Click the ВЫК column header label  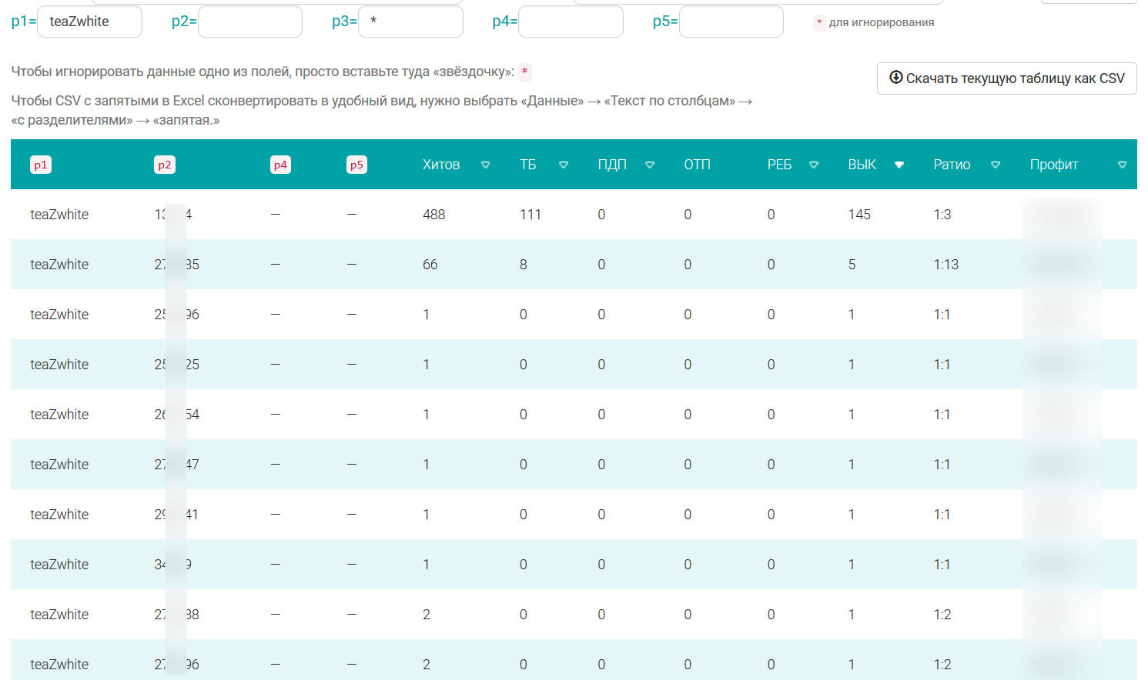(862, 165)
